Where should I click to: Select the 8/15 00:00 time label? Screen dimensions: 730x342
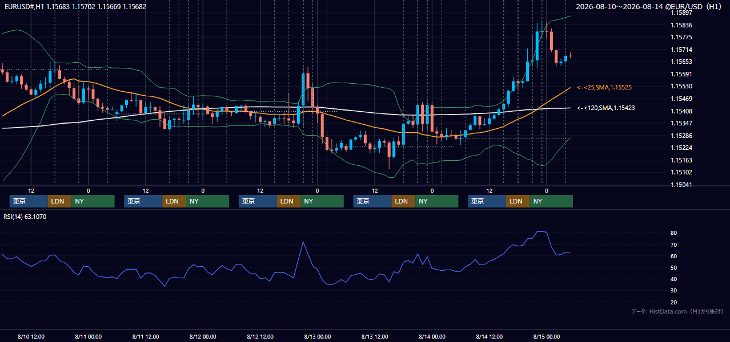547,336
